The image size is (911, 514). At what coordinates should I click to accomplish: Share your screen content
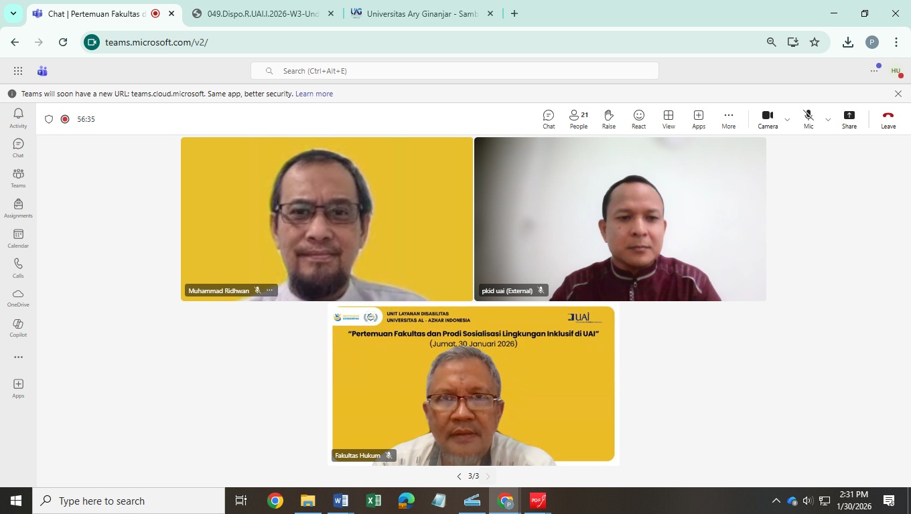[849, 119]
